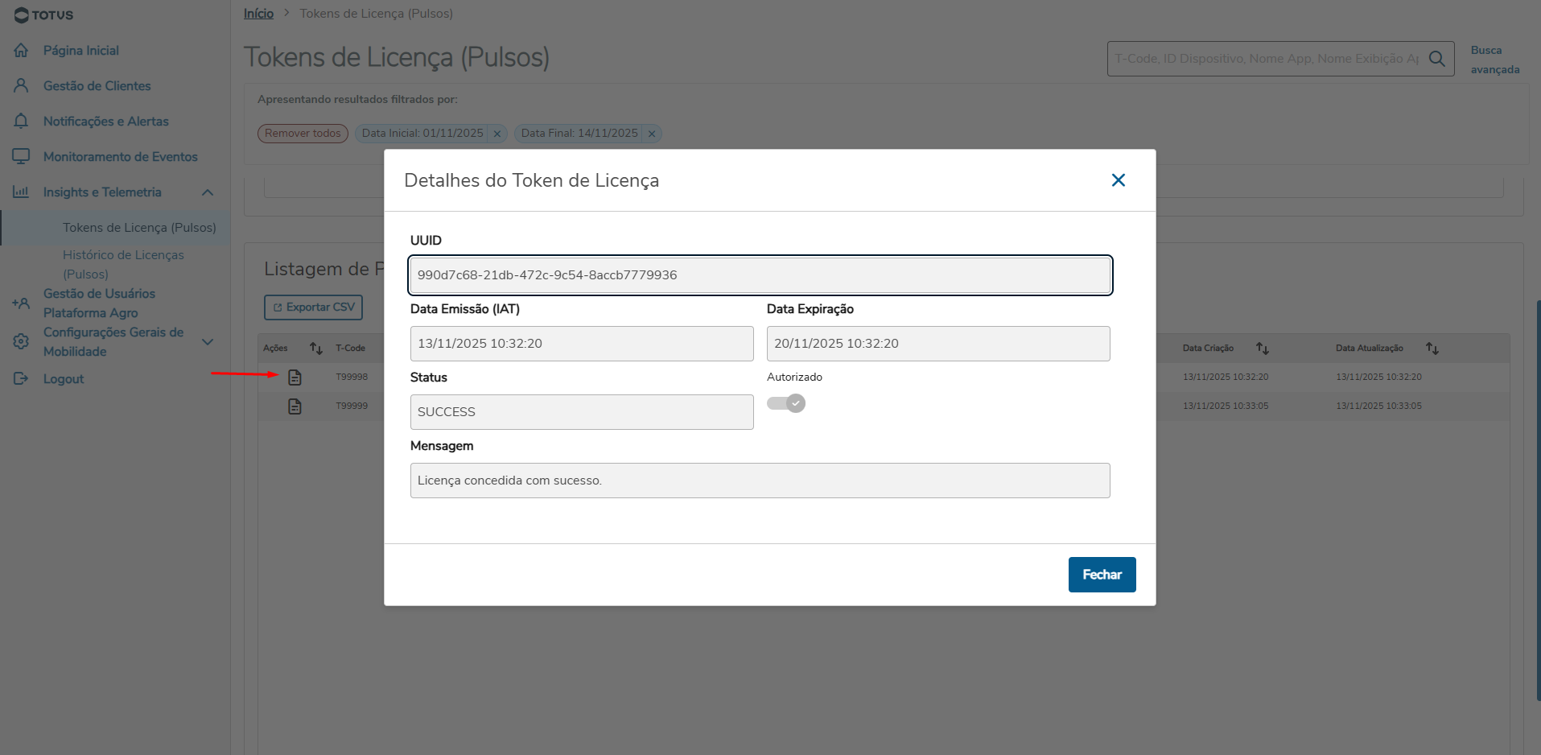Remove the Data Final filter chip
Screen dimensions: 1541x755
[652, 134]
